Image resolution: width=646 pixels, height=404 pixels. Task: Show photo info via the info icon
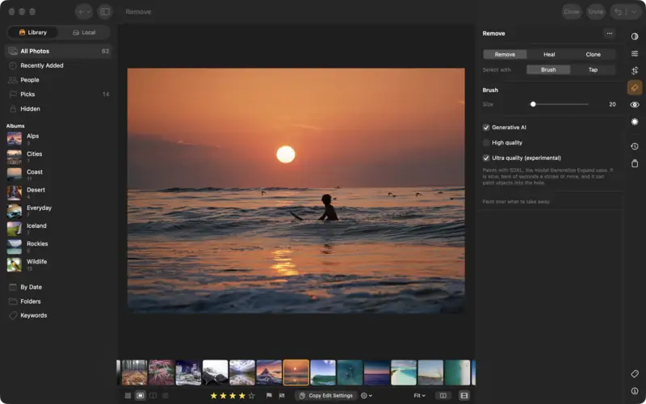pyautogui.click(x=635, y=391)
